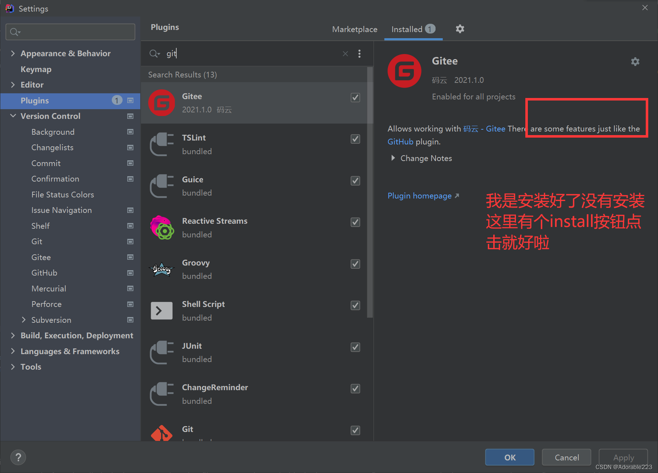Click the large Gitee logo in details pane

[x=404, y=71]
